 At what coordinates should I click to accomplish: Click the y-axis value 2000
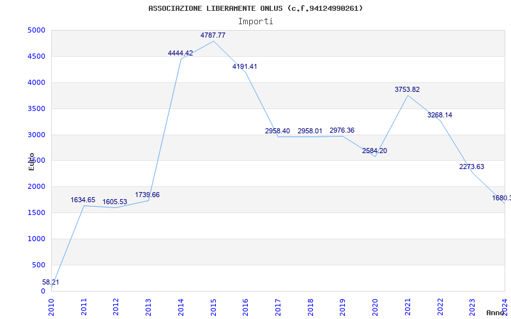point(36,187)
